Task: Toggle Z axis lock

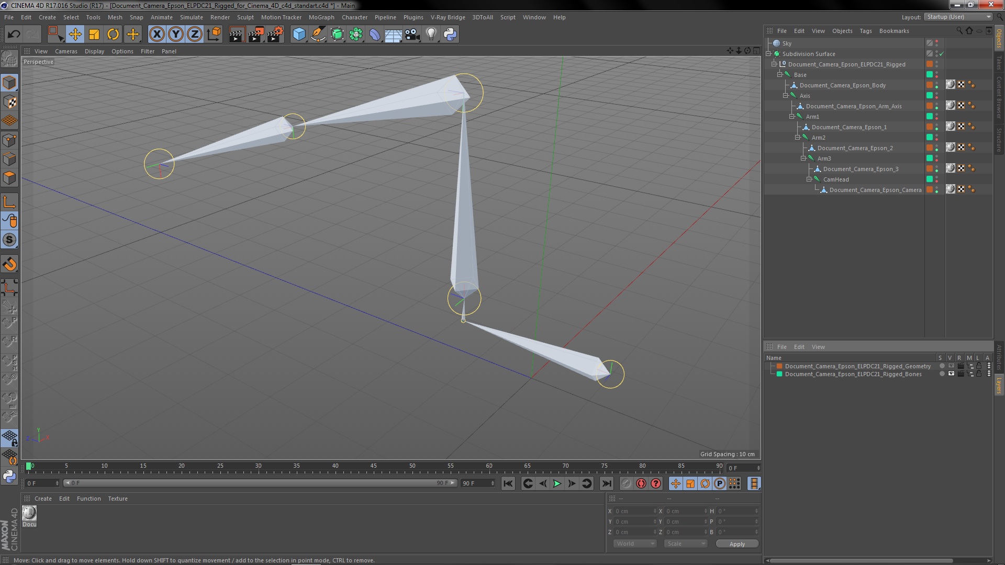Action: click(x=195, y=35)
